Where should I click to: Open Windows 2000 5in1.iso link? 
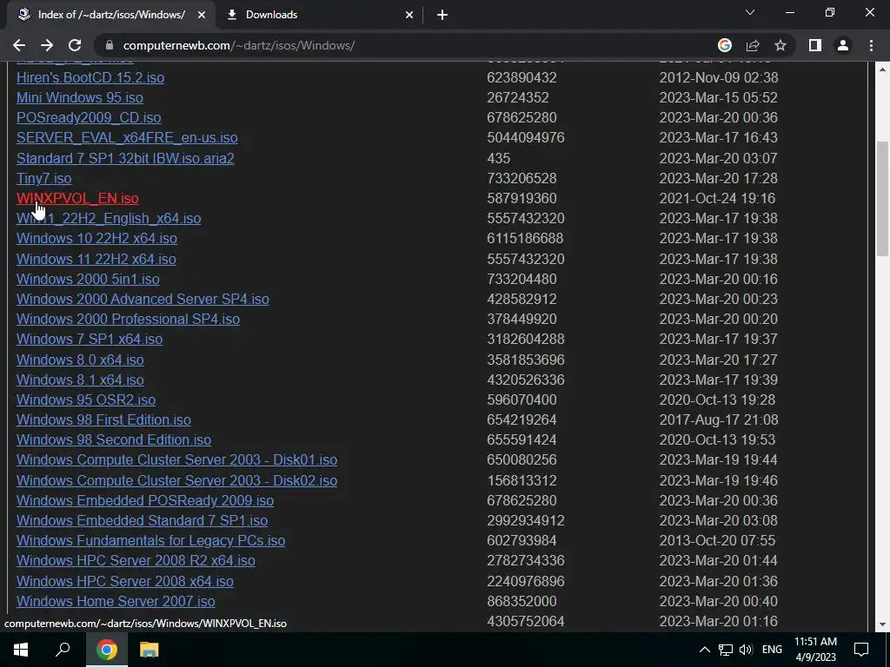point(88,279)
